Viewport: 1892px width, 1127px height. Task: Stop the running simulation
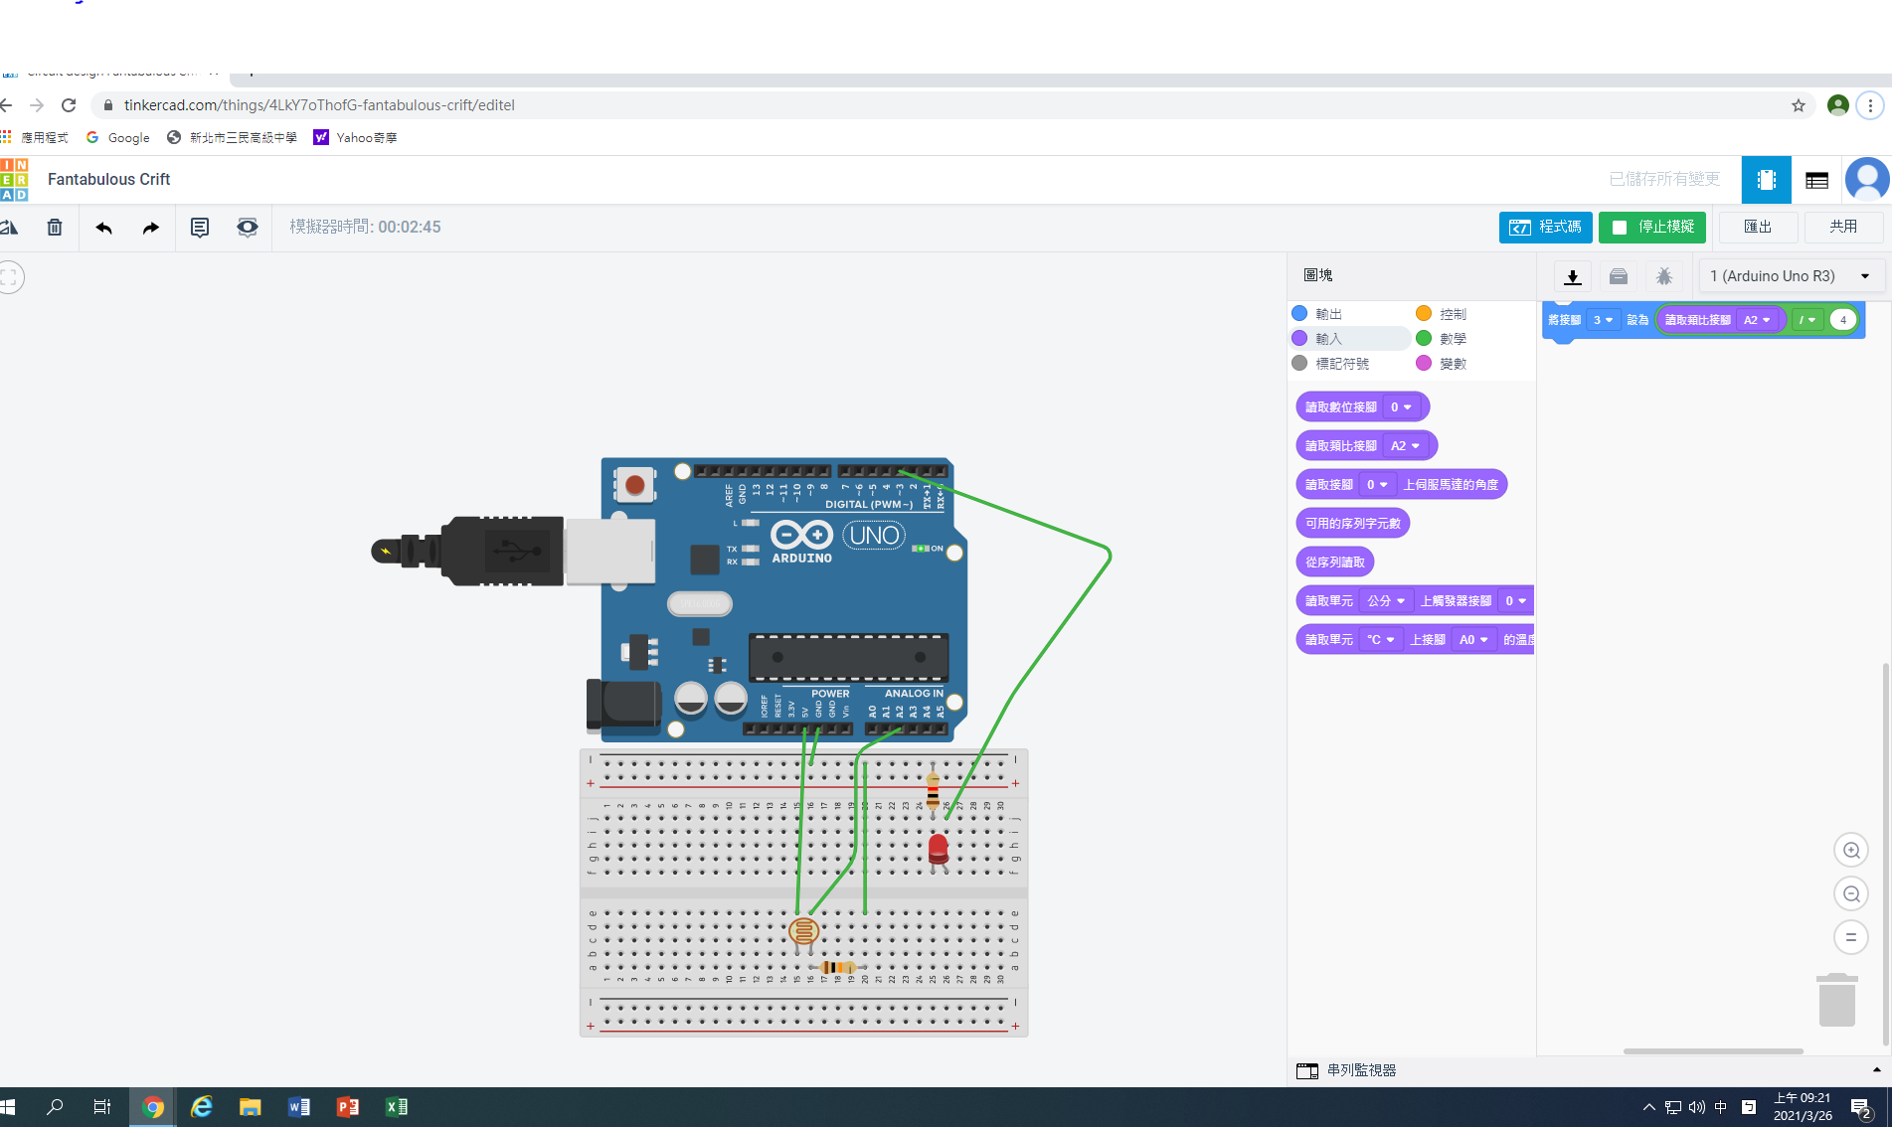click(1651, 228)
